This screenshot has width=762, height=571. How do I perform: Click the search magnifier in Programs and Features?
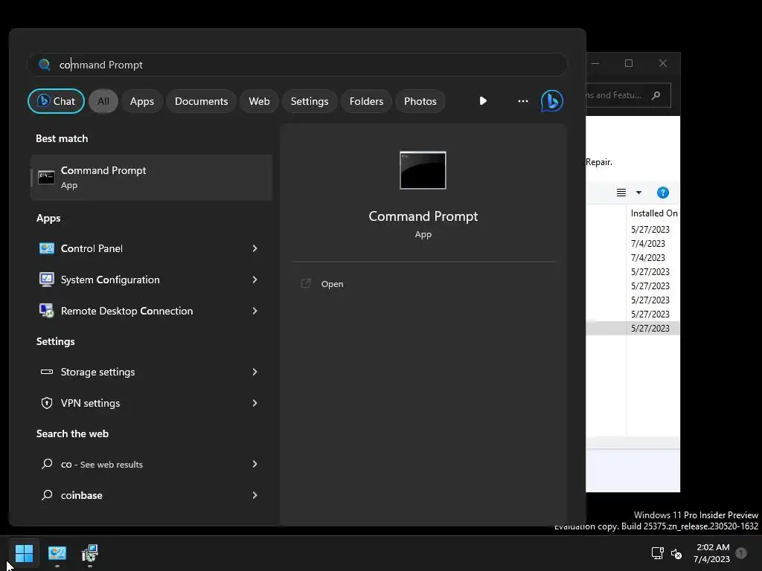[x=656, y=95]
